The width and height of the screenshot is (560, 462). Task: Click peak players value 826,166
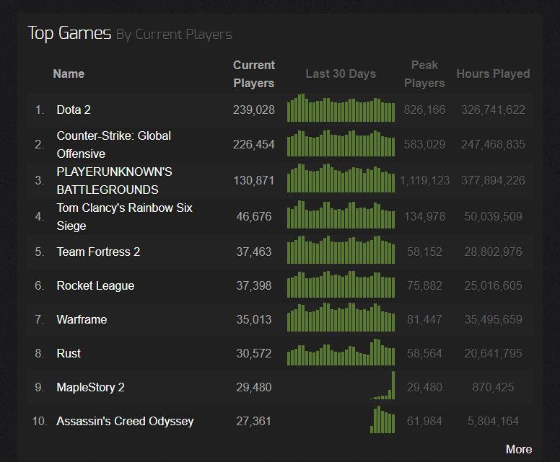click(x=424, y=110)
